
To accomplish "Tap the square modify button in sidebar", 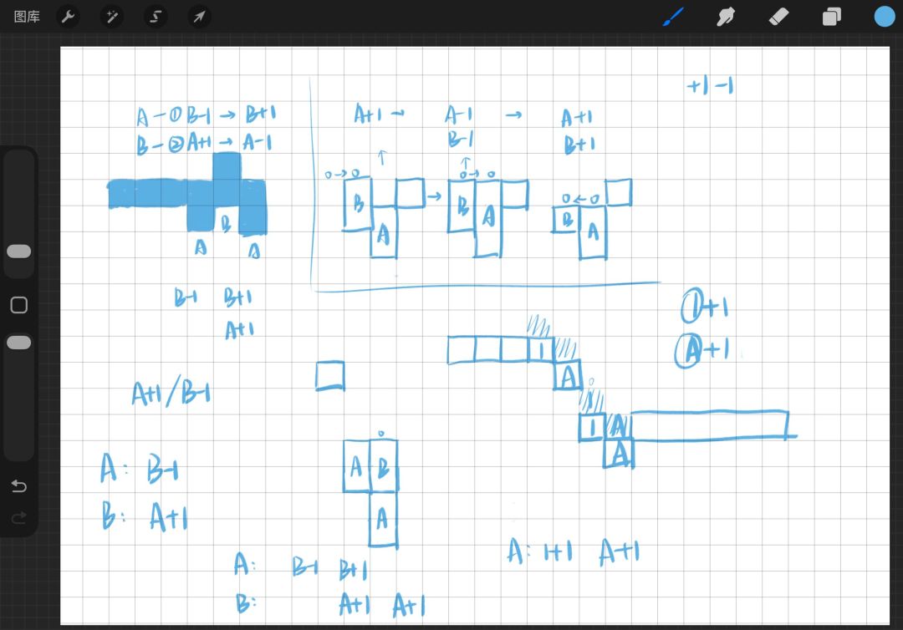I will pyautogui.click(x=19, y=305).
